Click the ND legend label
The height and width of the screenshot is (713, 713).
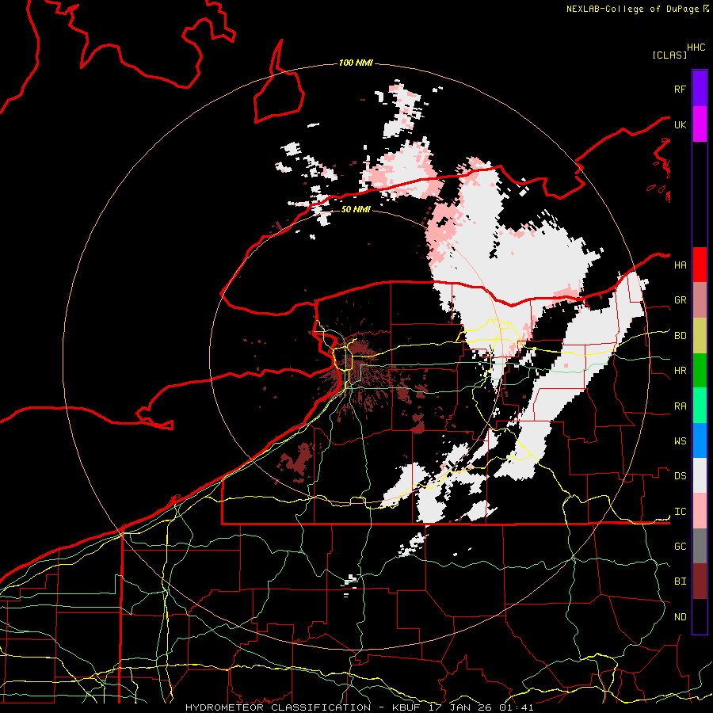[x=681, y=617]
